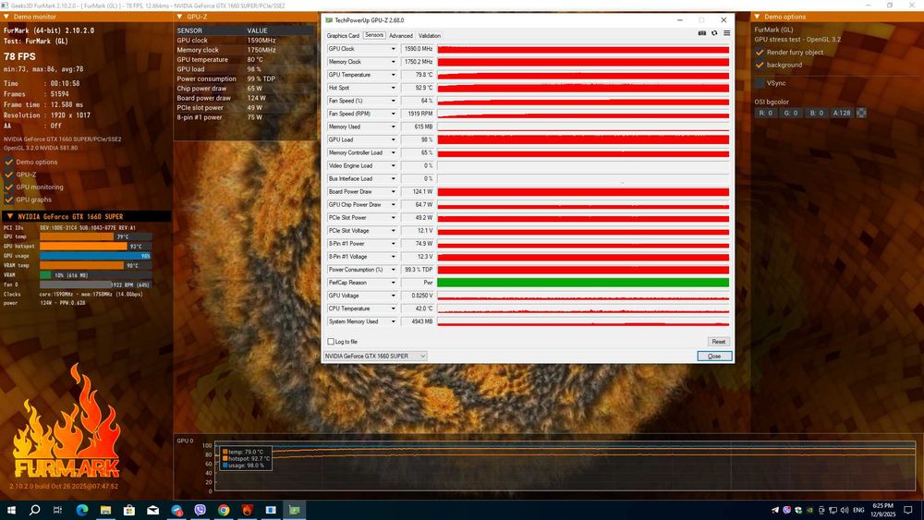Click the B: 0 color value

816,113
